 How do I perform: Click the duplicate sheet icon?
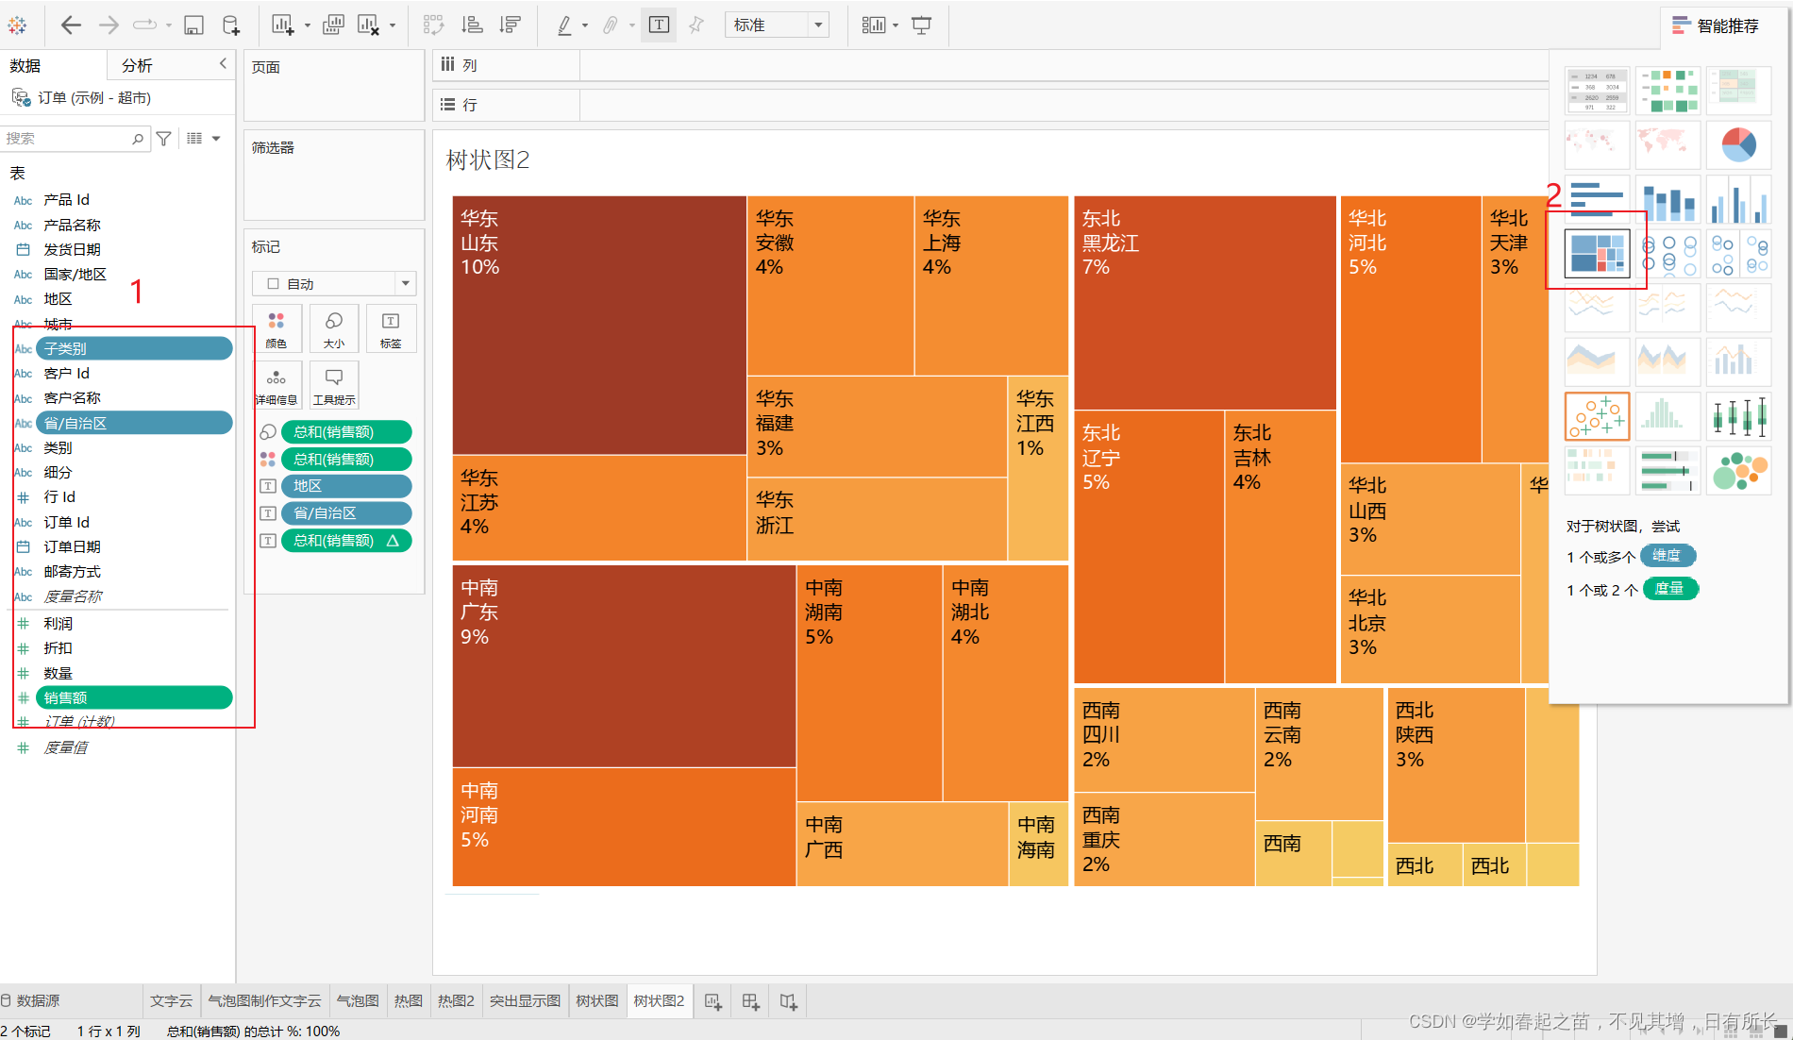click(x=333, y=25)
